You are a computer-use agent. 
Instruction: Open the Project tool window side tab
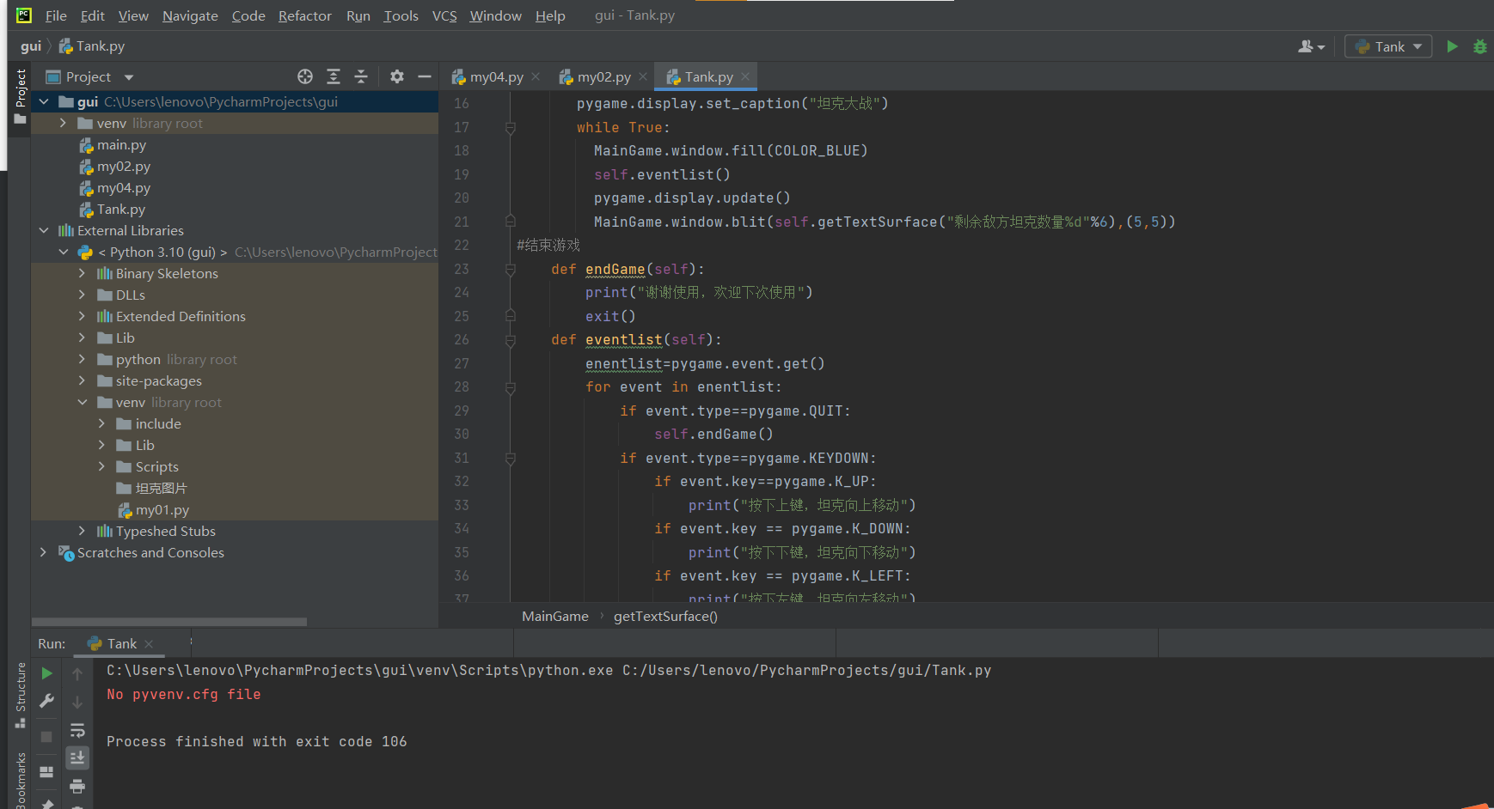(x=21, y=97)
